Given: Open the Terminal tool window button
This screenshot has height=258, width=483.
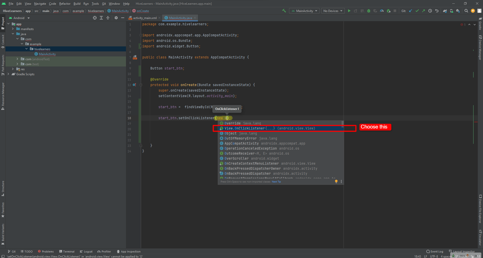Looking at the screenshot, I should [66, 252].
